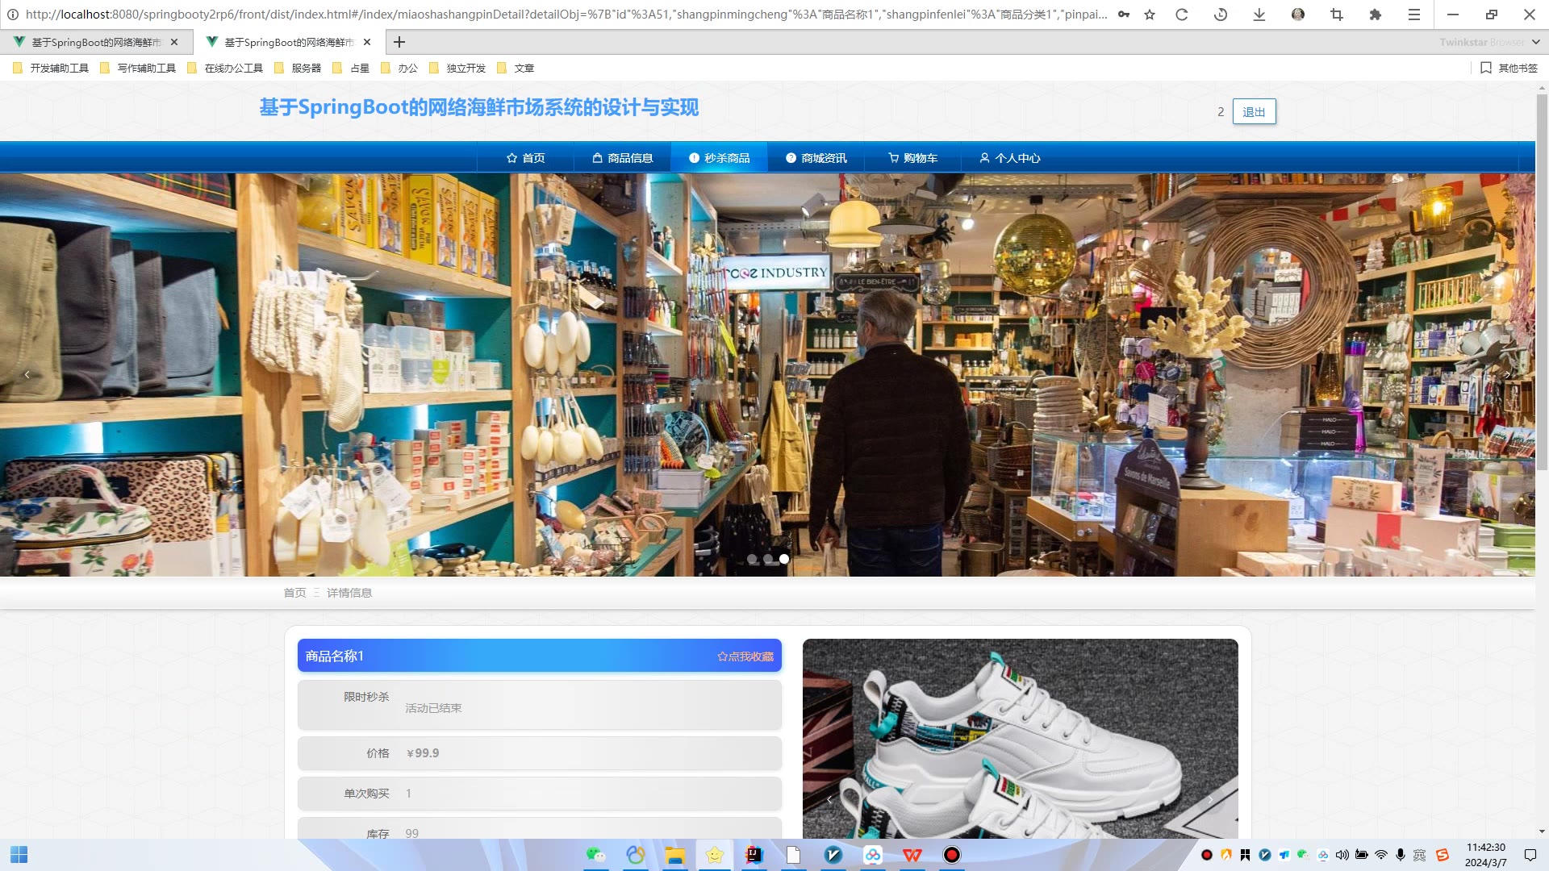Select first carousel indicator dot
The width and height of the screenshot is (1549, 871).
pyautogui.click(x=752, y=559)
